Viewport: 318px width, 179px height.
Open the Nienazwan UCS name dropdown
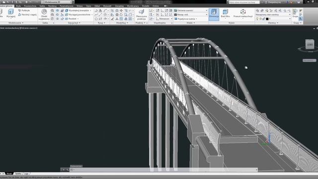pos(164,19)
